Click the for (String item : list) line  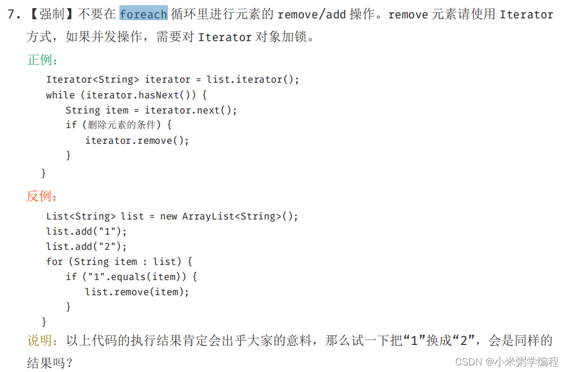pos(119,262)
